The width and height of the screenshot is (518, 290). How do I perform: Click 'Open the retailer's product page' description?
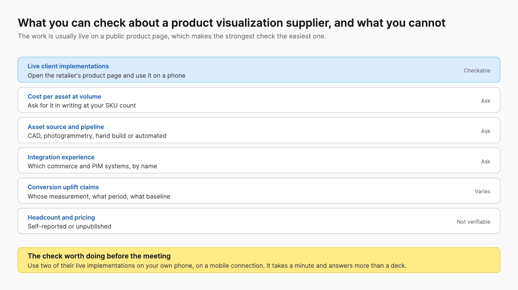tap(106, 76)
